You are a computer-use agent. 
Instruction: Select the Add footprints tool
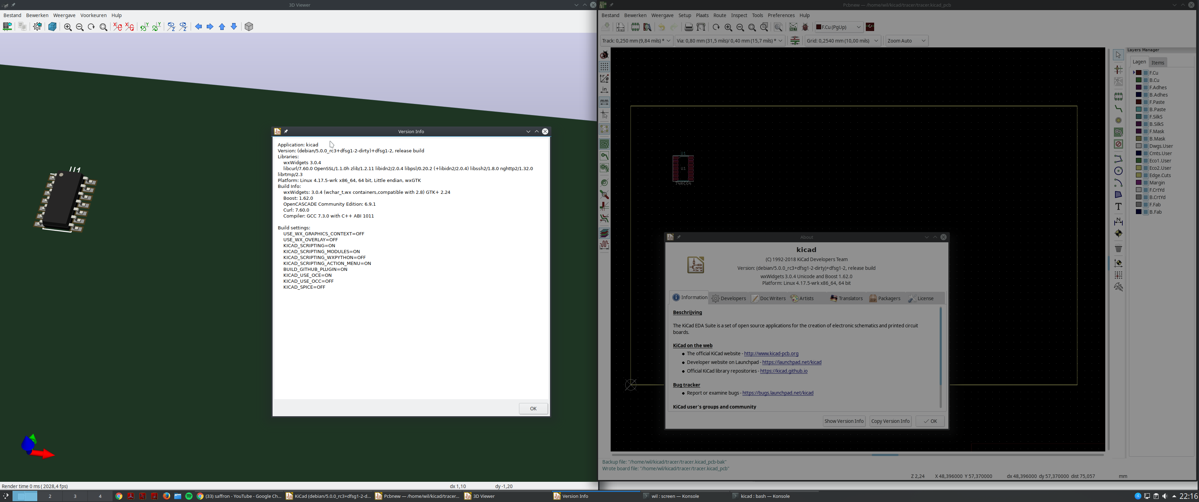click(x=1118, y=97)
